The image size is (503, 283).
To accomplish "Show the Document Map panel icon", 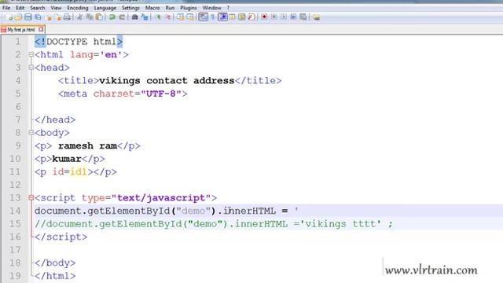I will (x=242, y=17).
